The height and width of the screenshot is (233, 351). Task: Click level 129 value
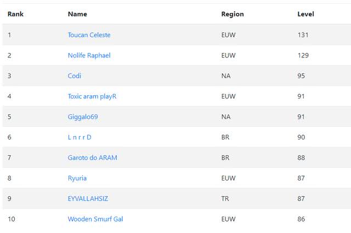coord(303,55)
